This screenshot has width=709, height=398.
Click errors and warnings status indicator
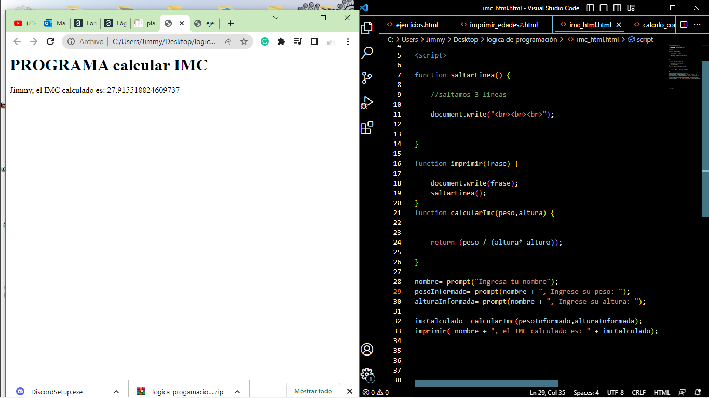tap(376, 392)
